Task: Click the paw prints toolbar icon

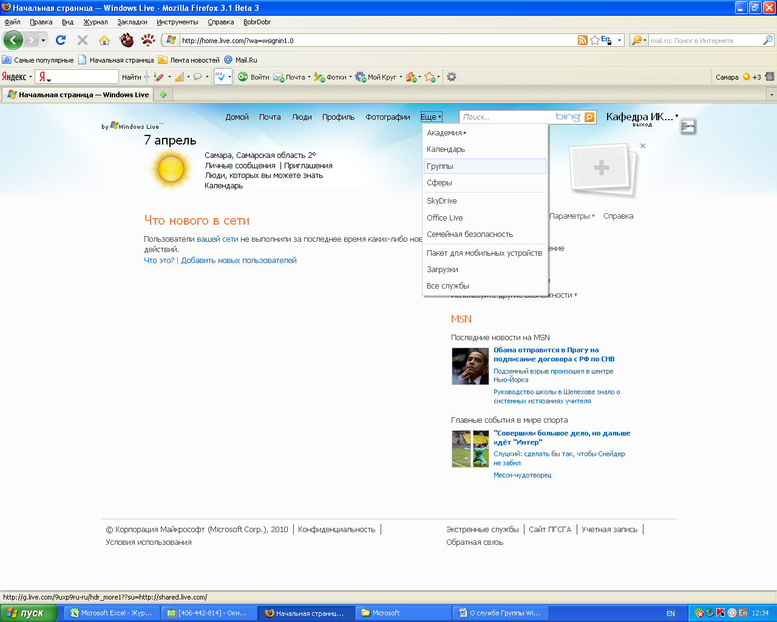Action: (148, 40)
